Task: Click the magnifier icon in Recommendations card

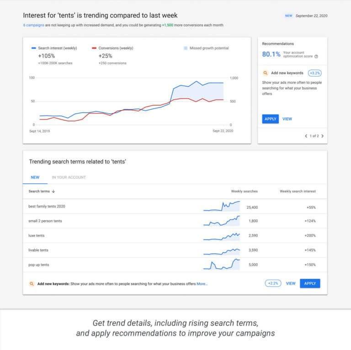Action: [265, 73]
